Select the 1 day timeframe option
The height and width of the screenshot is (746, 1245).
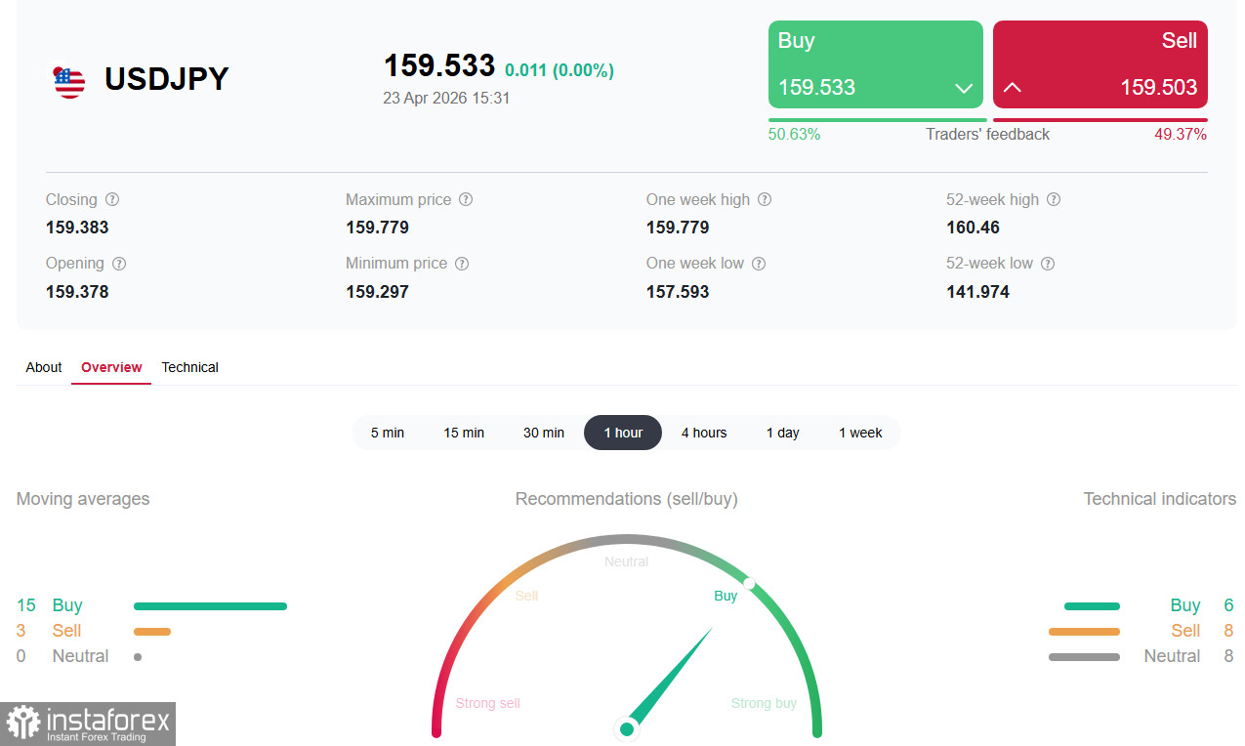tap(783, 433)
